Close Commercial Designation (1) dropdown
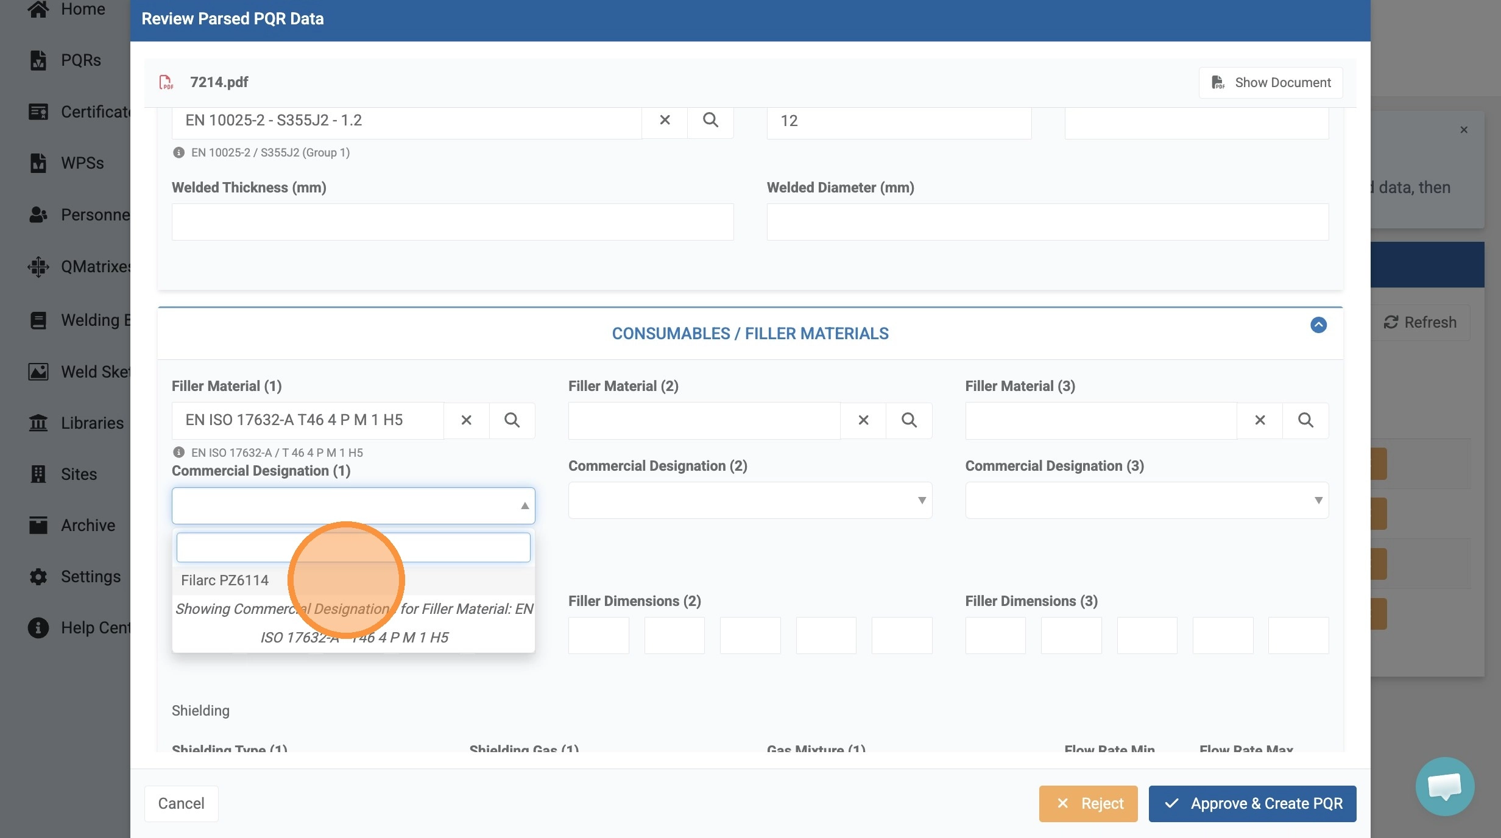 (x=353, y=505)
